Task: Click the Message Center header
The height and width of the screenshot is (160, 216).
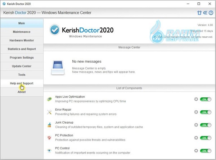Action: click(x=129, y=47)
